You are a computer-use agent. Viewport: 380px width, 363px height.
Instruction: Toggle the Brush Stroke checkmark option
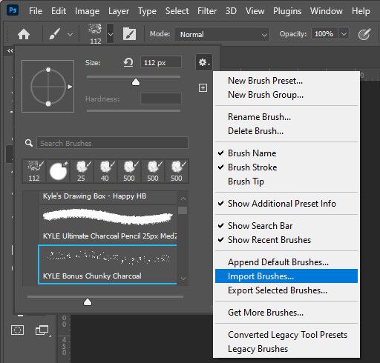(286, 167)
